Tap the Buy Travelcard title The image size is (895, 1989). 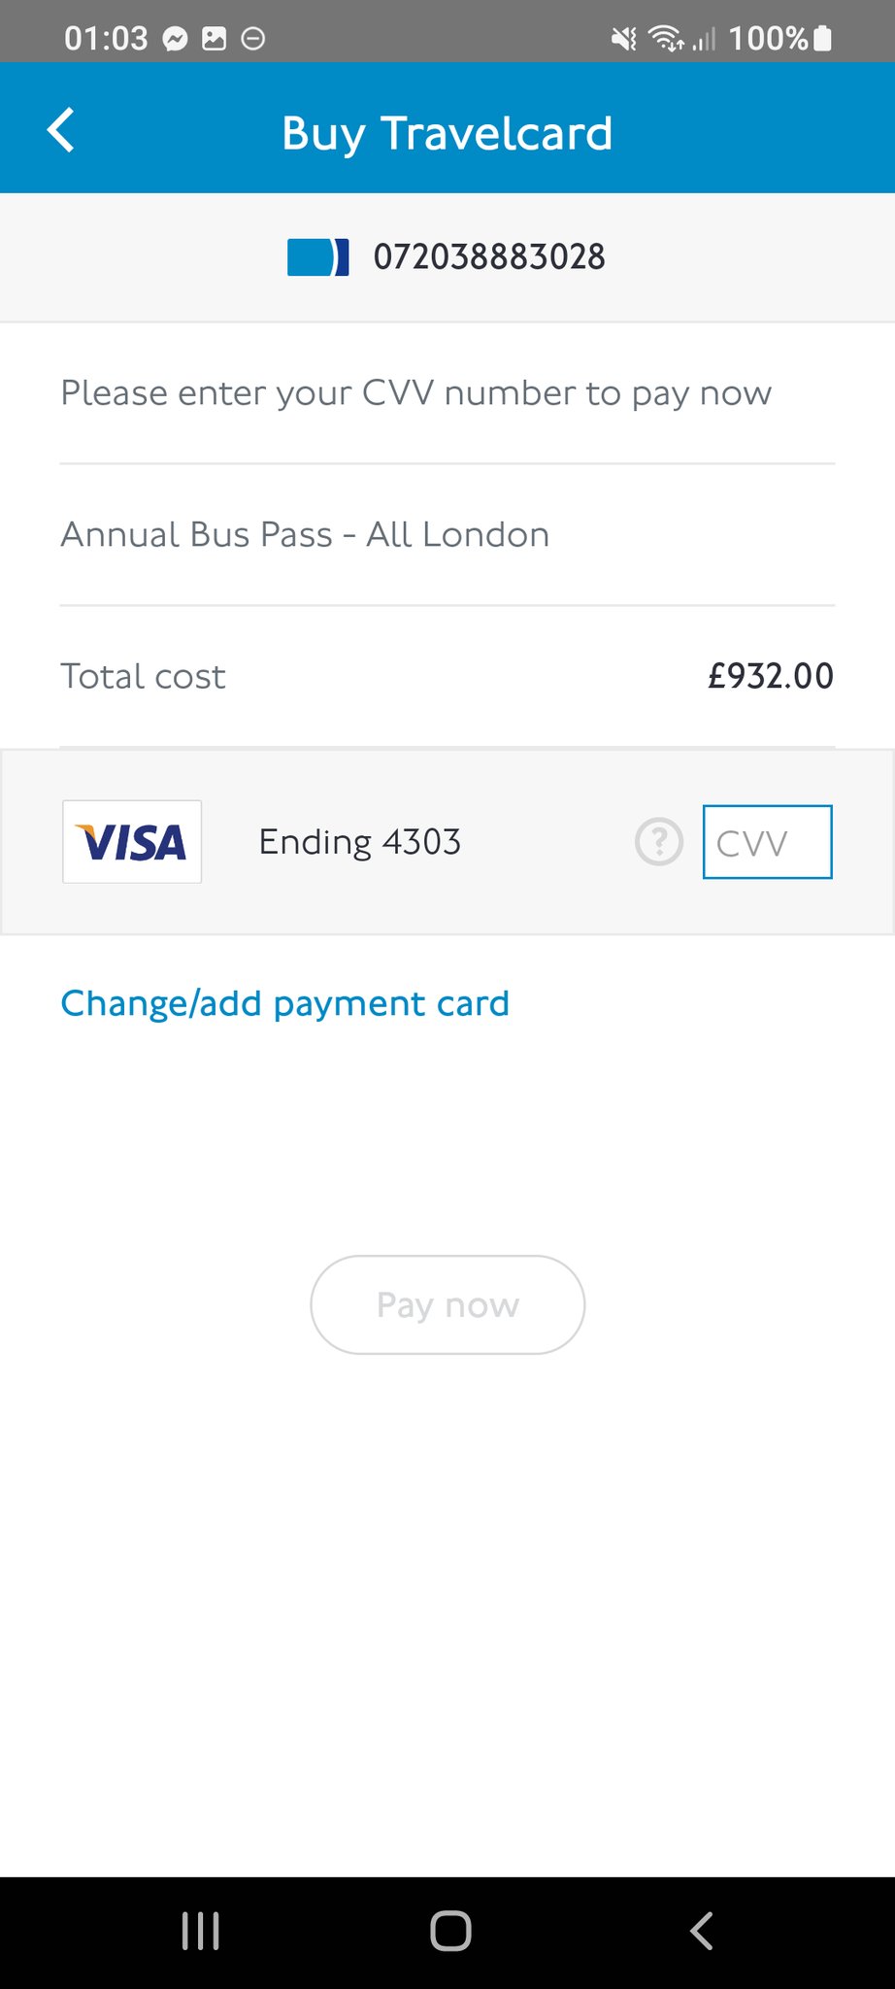(x=447, y=133)
